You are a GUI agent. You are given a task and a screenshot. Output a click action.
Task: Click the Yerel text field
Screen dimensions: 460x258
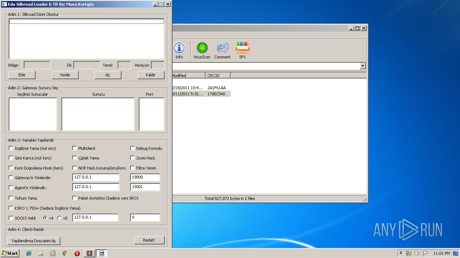point(124,65)
